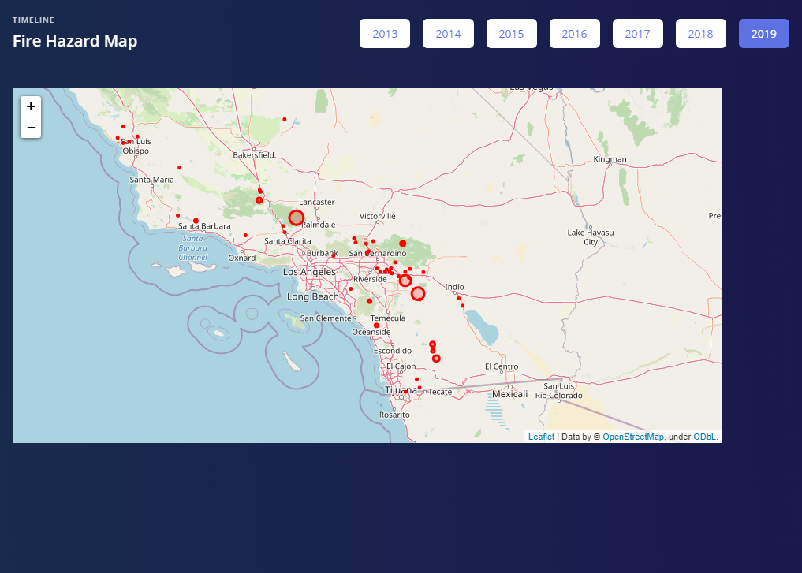Click the large fire circle near Palmdale

click(297, 218)
